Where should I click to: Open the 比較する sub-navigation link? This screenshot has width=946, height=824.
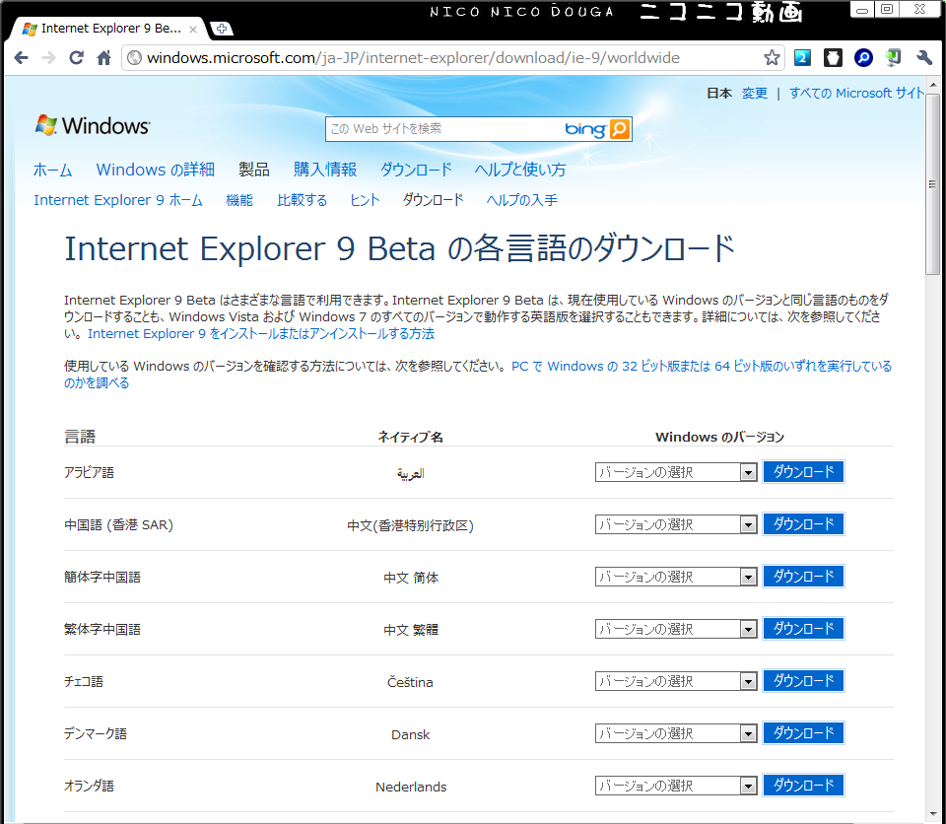(x=302, y=200)
